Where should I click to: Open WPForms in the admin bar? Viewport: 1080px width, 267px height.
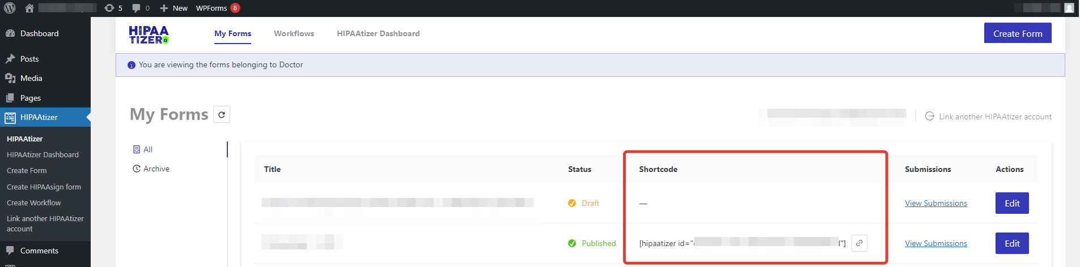point(211,8)
